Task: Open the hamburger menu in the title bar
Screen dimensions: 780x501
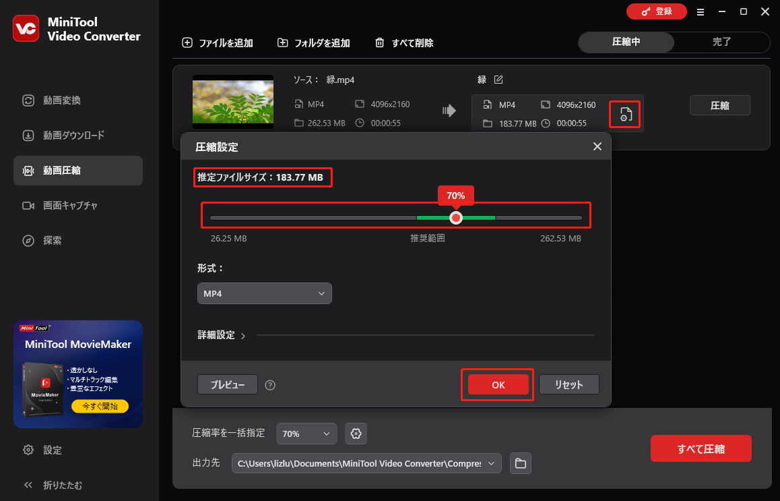Action: pos(701,12)
